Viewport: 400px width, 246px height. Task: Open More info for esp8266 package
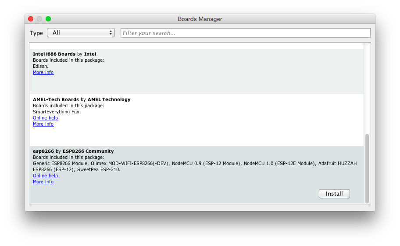coord(43,182)
